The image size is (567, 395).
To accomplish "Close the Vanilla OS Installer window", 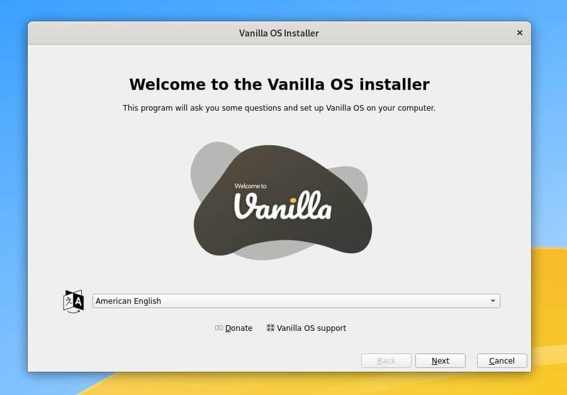I will 520,33.
